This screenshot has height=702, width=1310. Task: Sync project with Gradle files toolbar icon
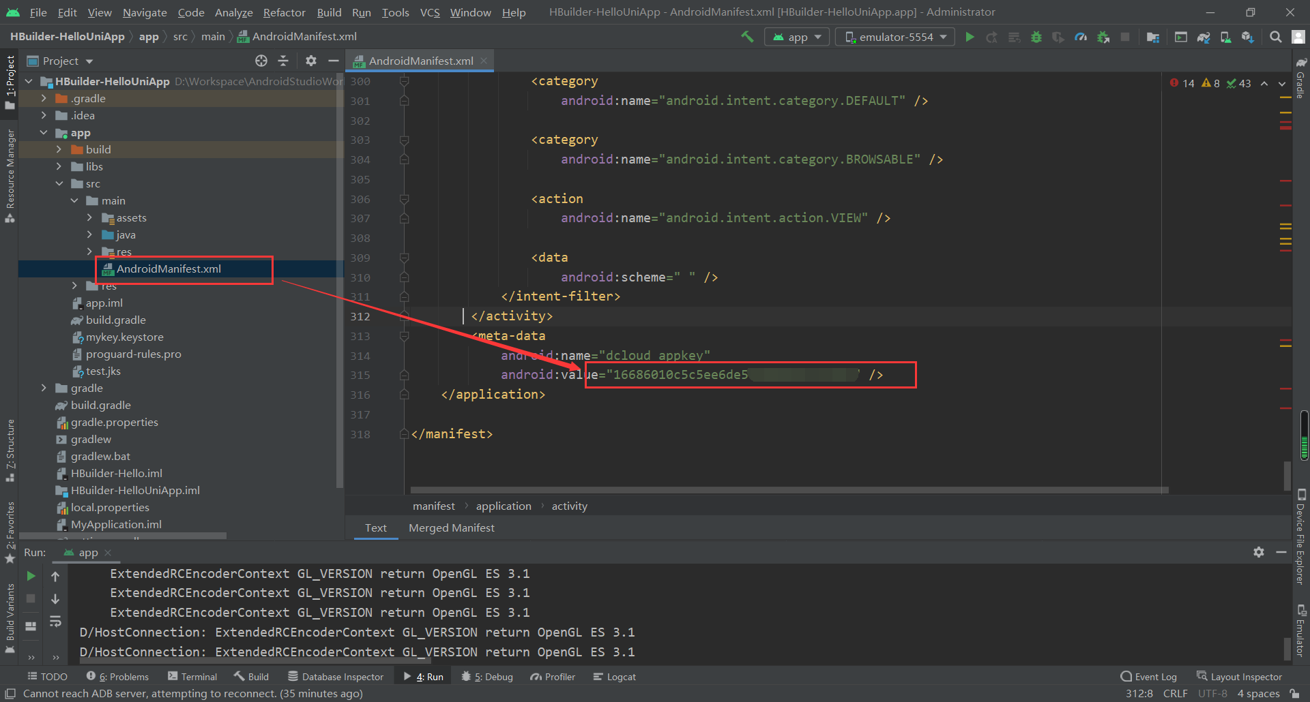tap(1203, 37)
